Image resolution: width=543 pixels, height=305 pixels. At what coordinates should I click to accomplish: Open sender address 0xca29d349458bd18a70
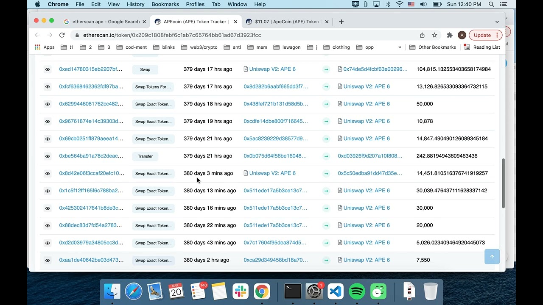coord(276,260)
